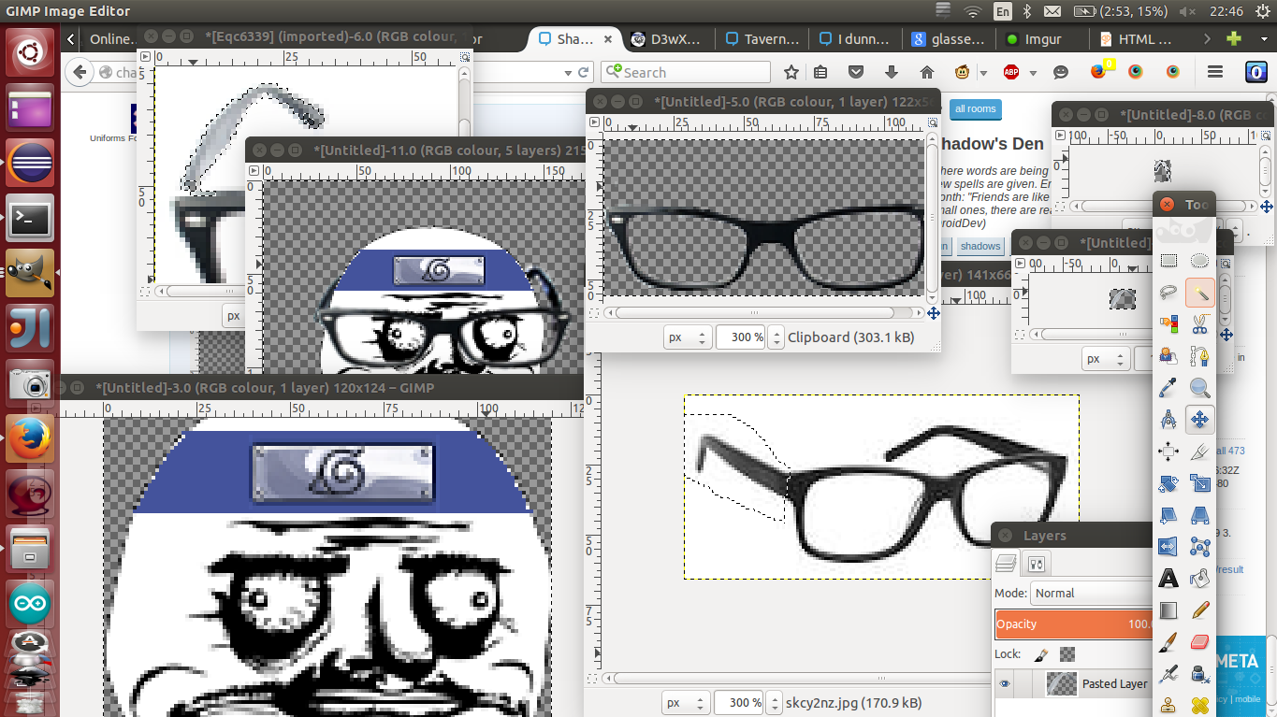Choose the Foreground Select tool
Viewport: 1277px width, 717px height.
1168,356
